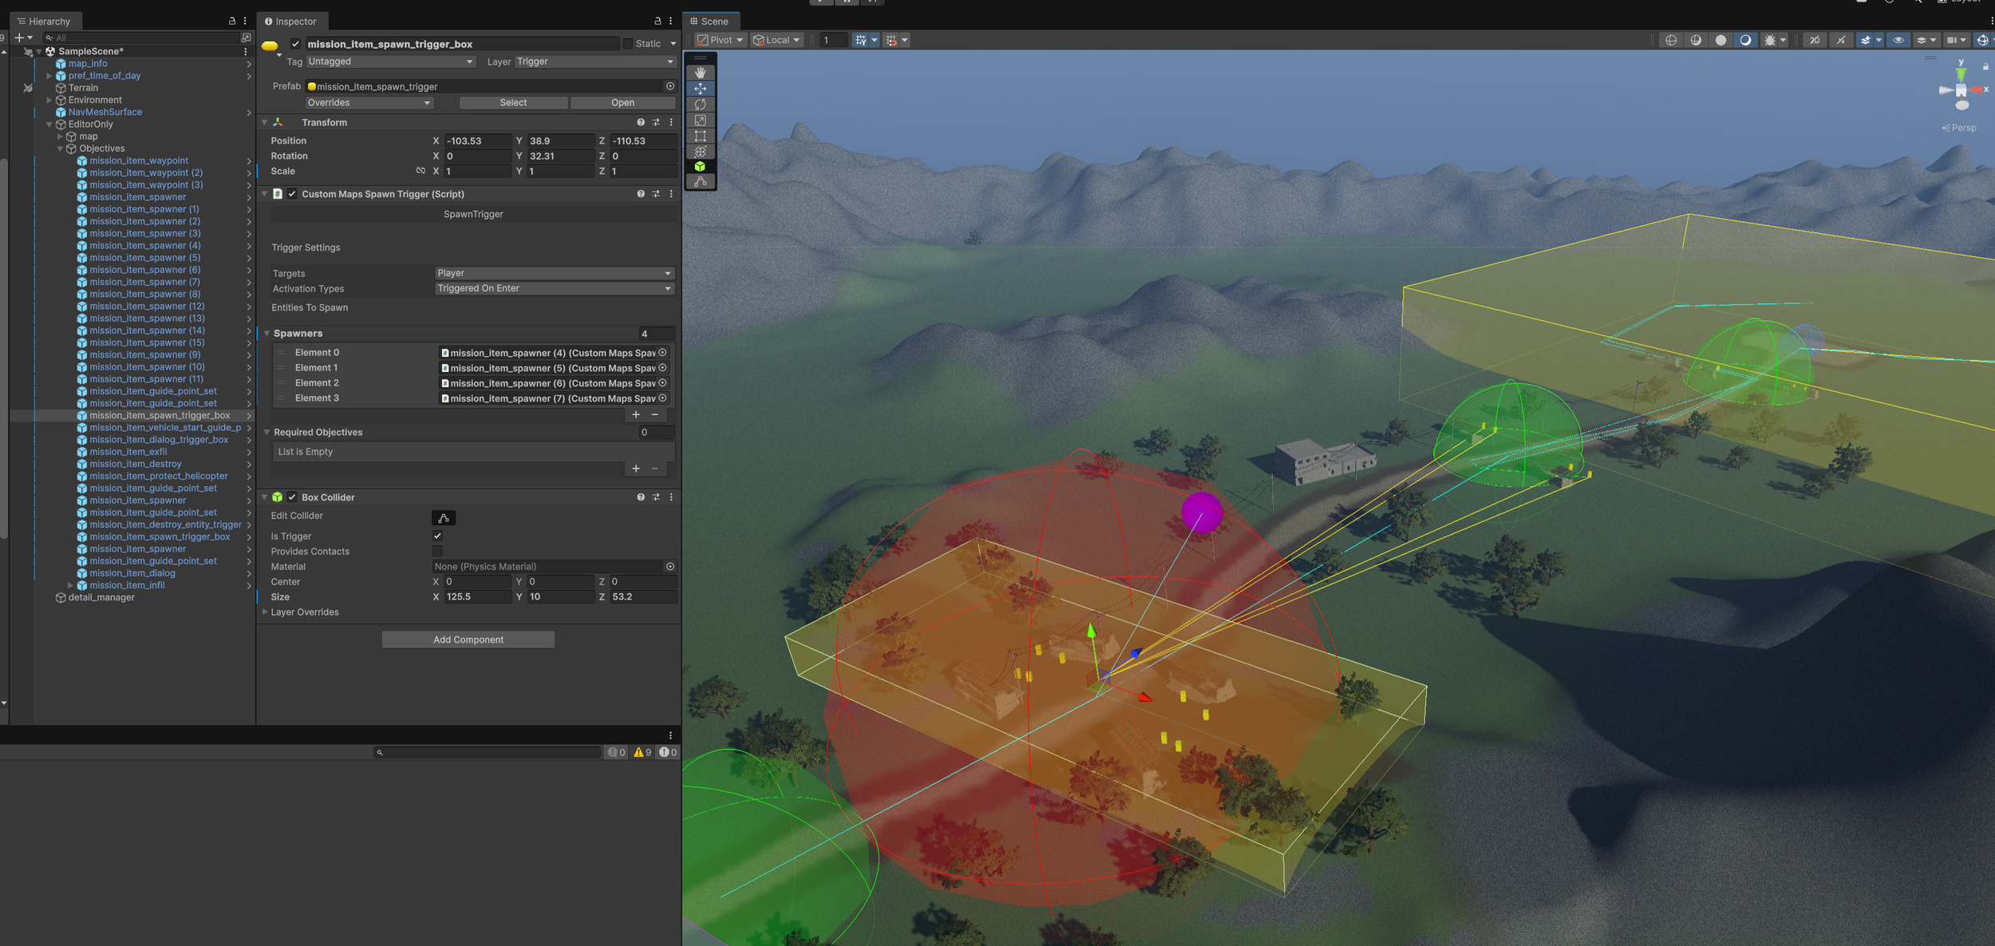Toggle grid snapping magnet icon

coord(891,40)
